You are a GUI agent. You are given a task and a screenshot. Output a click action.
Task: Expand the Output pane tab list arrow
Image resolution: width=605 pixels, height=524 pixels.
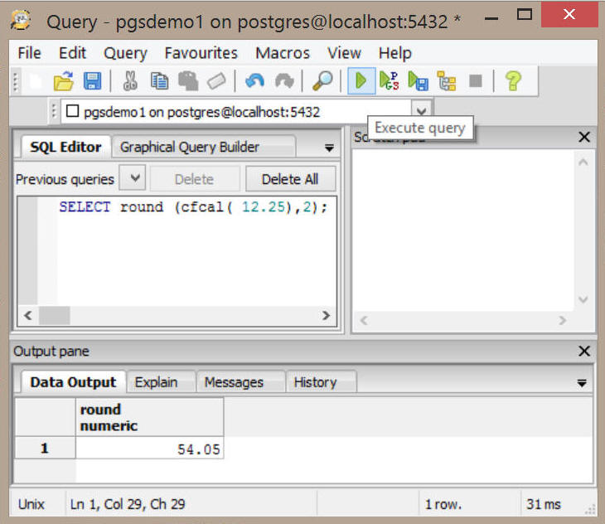581,383
